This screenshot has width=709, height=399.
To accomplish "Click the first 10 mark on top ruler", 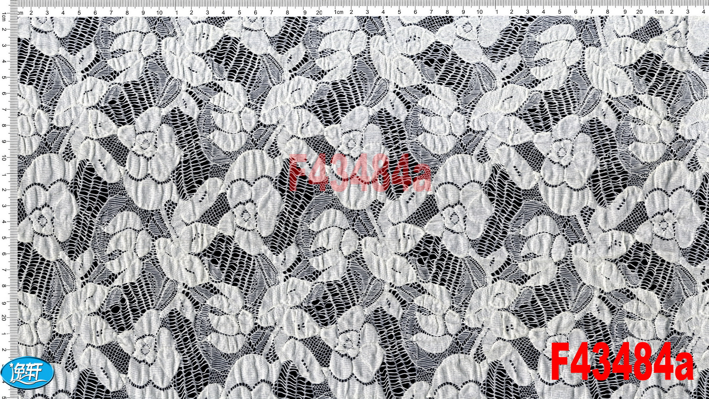I will [x=159, y=12].
